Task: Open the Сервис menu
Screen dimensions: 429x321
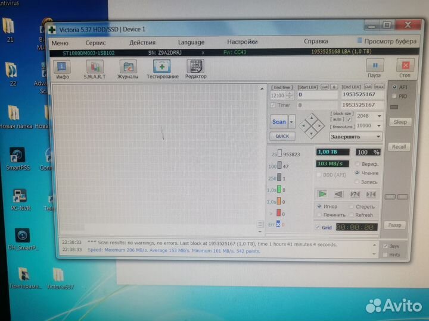Action: (x=95, y=43)
